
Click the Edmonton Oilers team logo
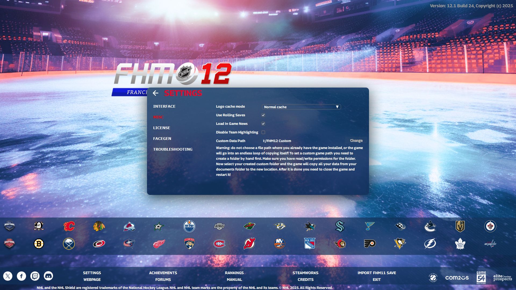point(189,226)
